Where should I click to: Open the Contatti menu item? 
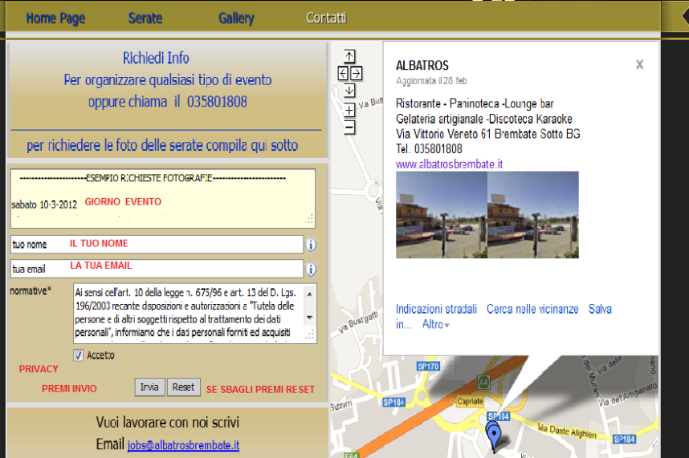(x=326, y=18)
